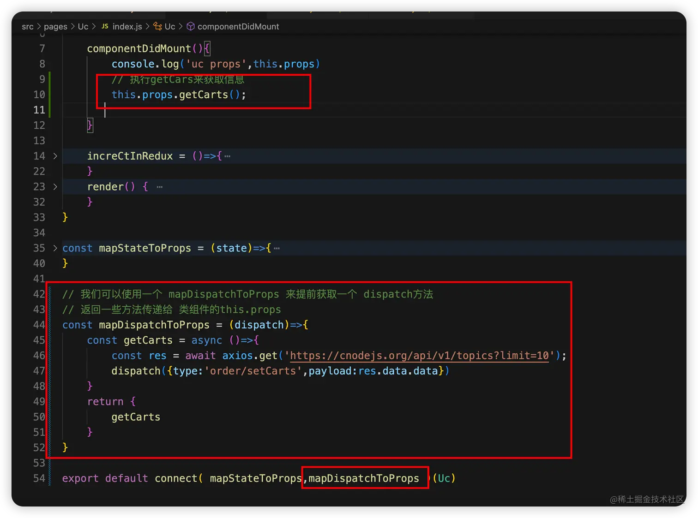Viewport: 698px width, 518px height.
Task: Open the Uc folder breadcrumb segment
Action: pyautogui.click(x=83, y=26)
